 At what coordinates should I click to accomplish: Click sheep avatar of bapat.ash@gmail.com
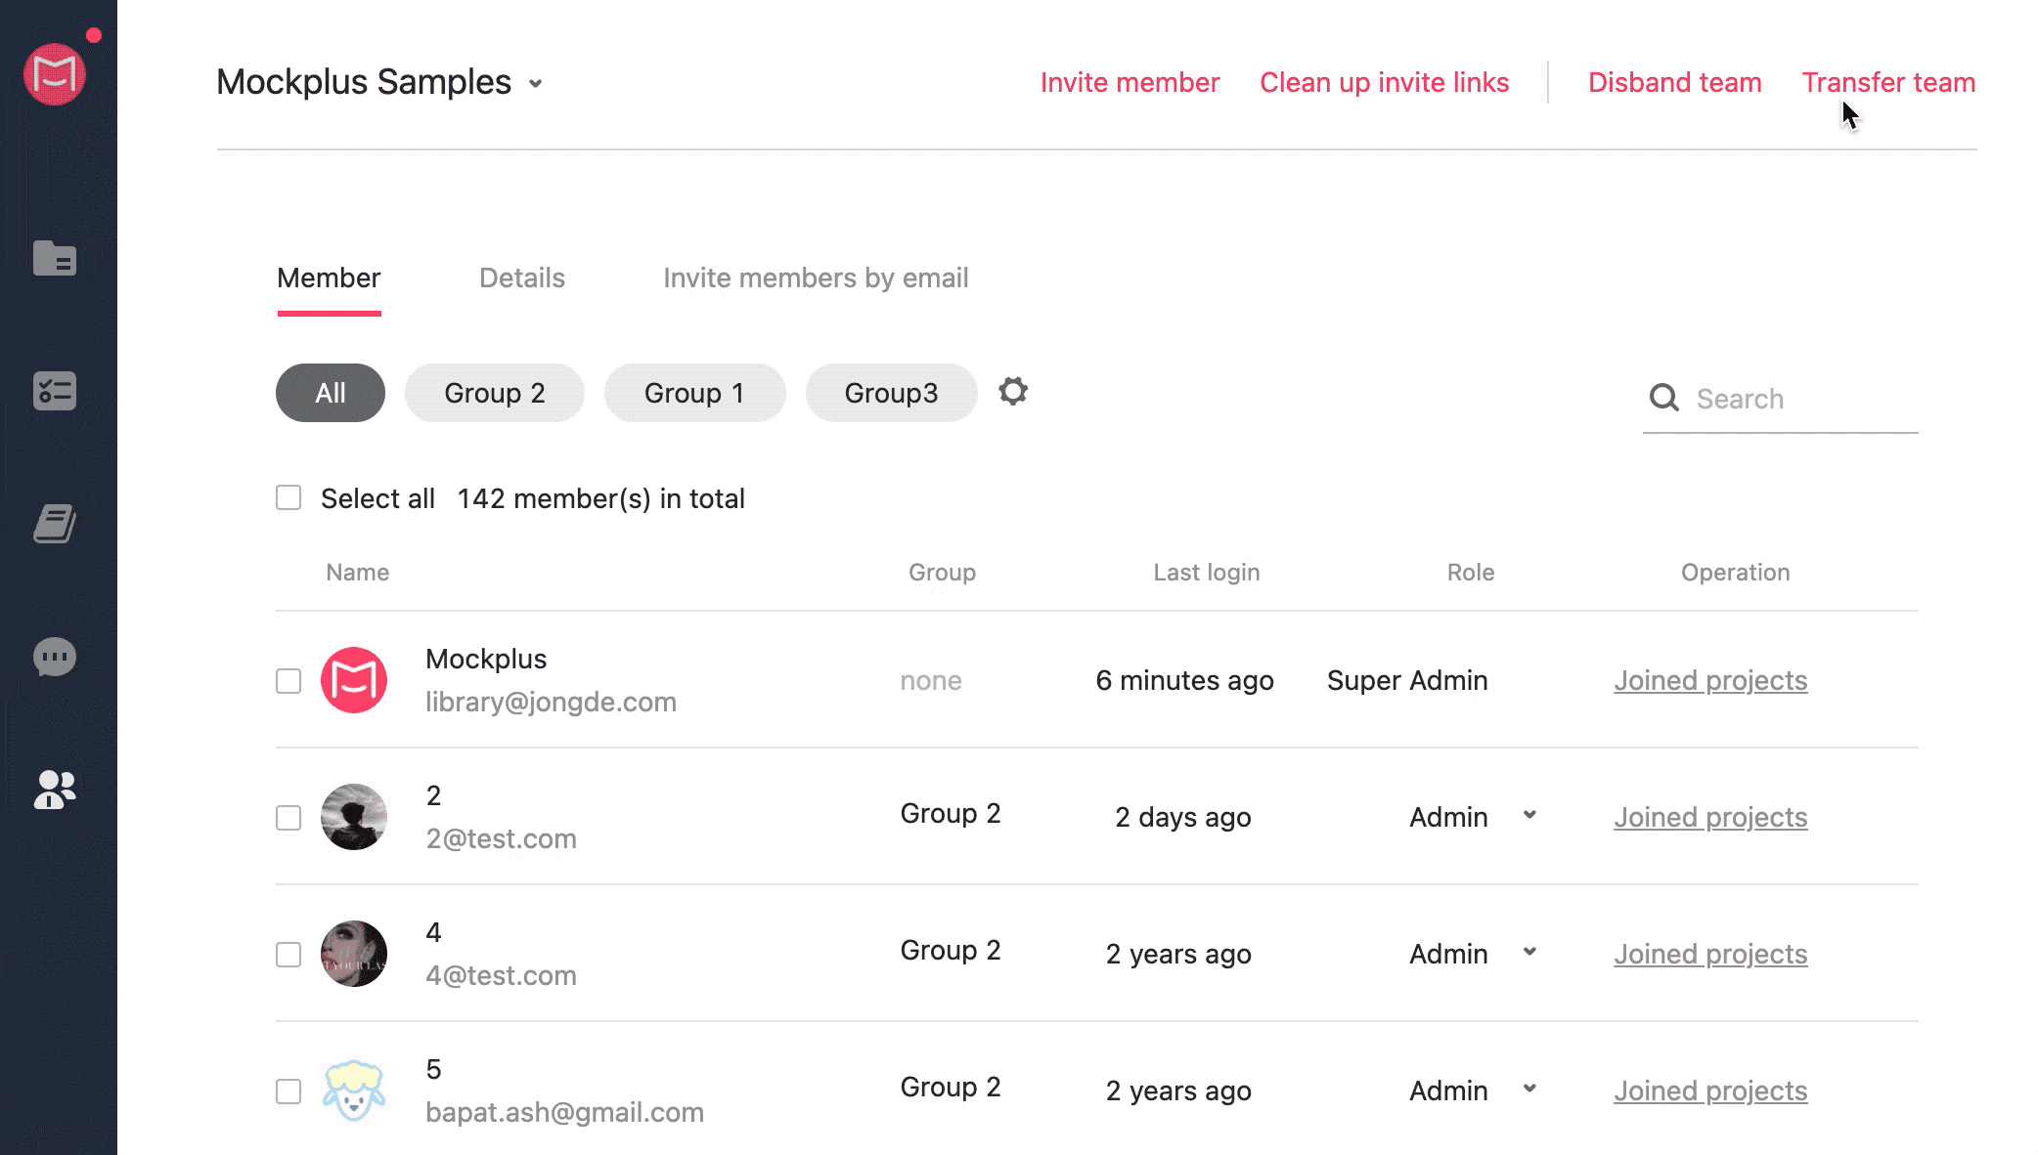pos(354,1091)
